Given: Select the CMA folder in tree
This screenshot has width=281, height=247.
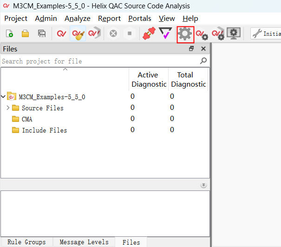Looking at the screenshot, I should 27,119.
